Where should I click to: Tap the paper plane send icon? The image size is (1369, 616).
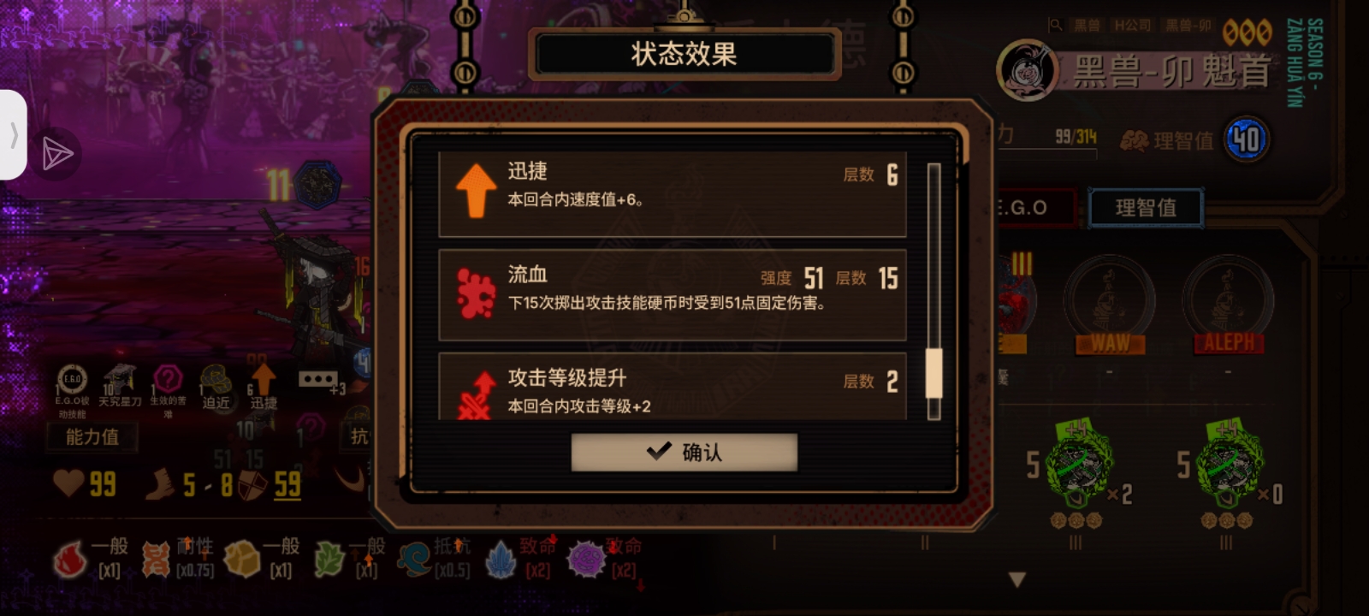pyautogui.click(x=57, y=154)
